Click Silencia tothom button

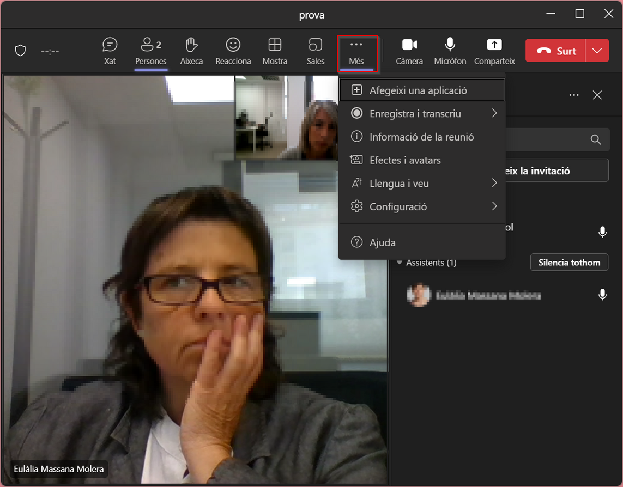click(569, 262)
